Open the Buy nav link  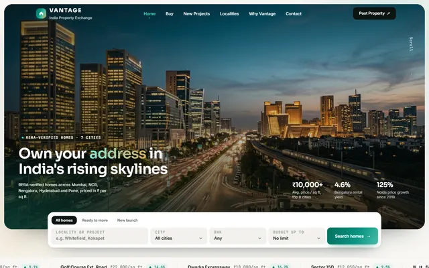tap(170, 13)
